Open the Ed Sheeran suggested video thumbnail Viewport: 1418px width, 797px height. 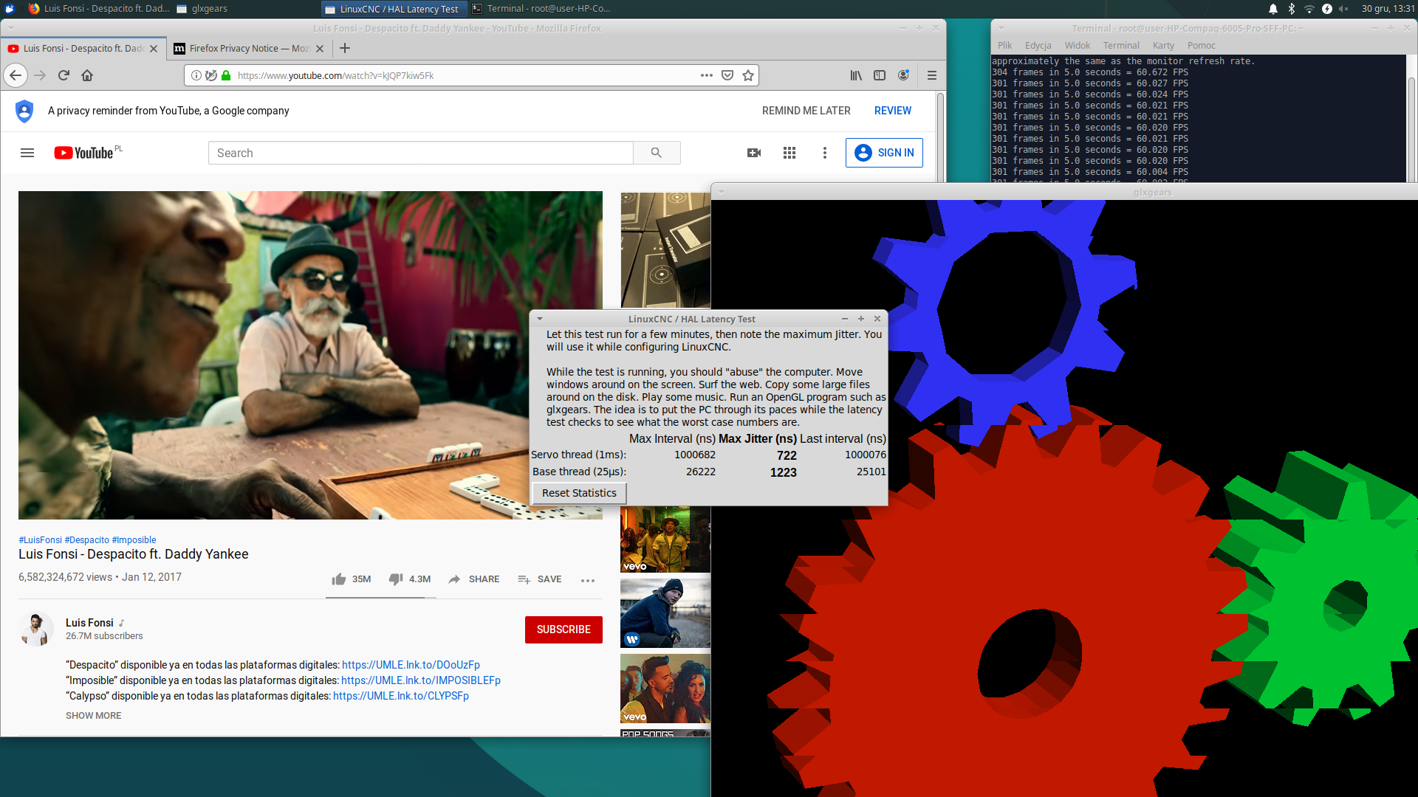point(665,613)
